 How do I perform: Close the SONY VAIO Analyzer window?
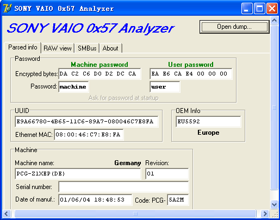coord(272,8)
